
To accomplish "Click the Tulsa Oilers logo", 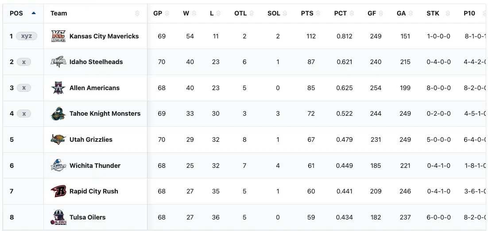I will coord(58,217).
